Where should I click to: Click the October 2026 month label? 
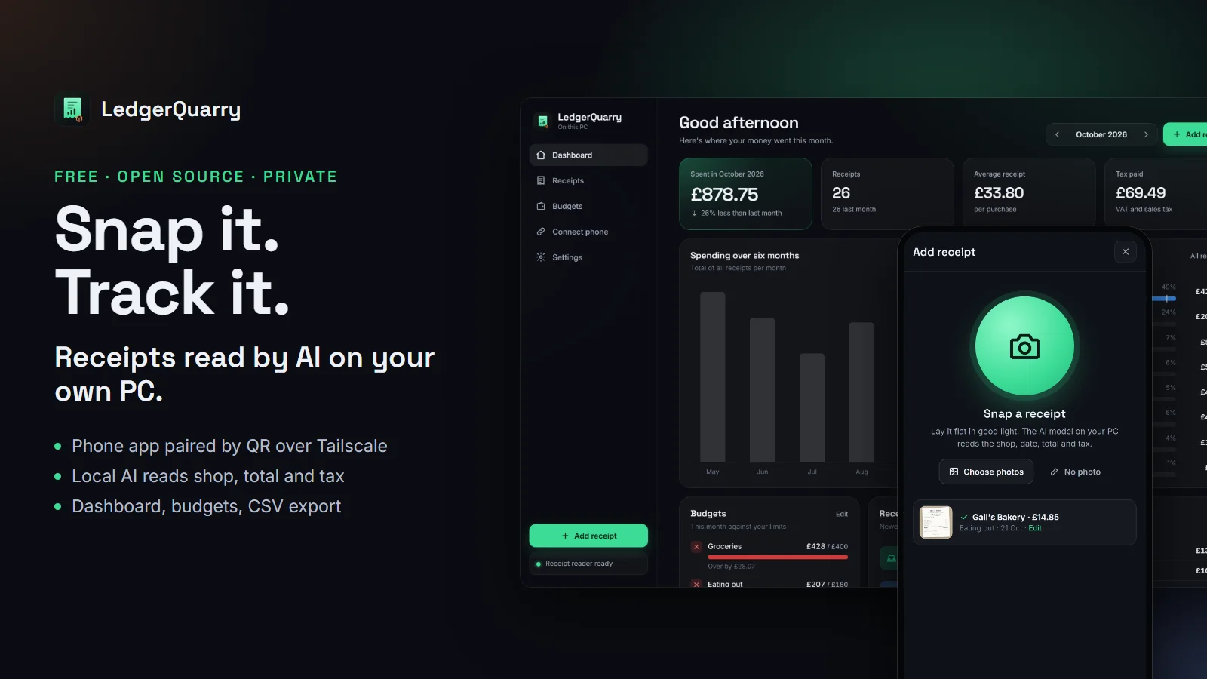[1101, 135]
